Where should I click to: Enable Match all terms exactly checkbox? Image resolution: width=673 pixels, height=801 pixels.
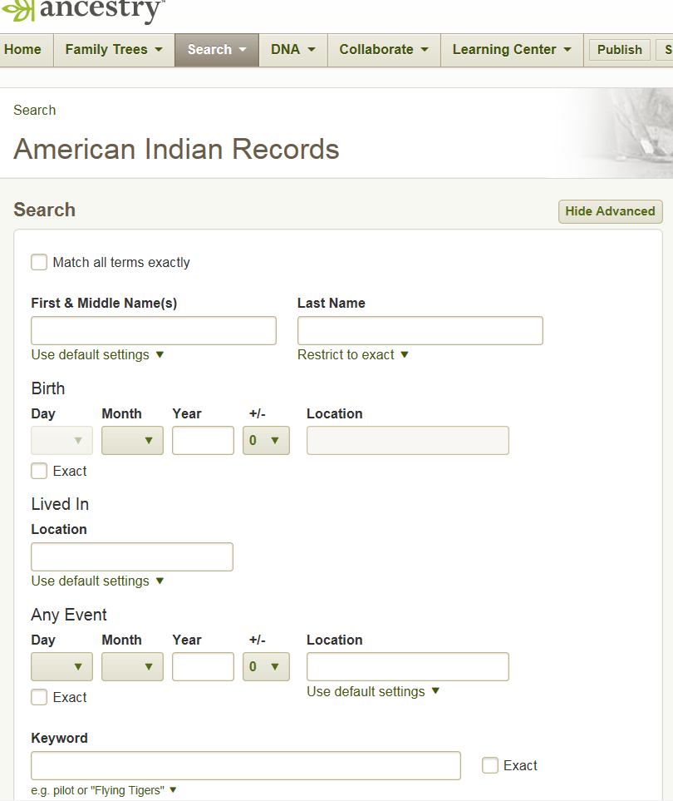pos(39,262)
